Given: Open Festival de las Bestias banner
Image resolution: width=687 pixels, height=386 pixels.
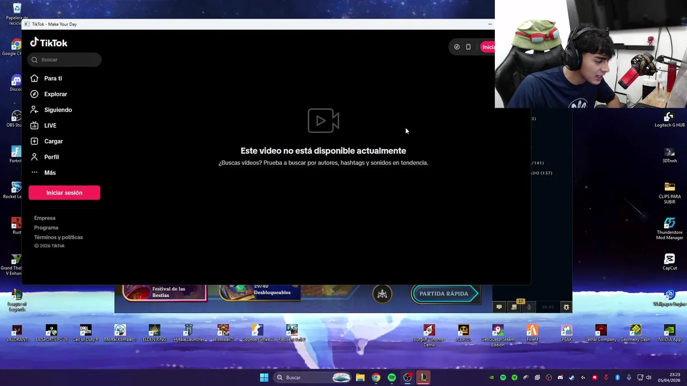Looking at the screenshot, I should pyautogui.click(x=164, y=292).
